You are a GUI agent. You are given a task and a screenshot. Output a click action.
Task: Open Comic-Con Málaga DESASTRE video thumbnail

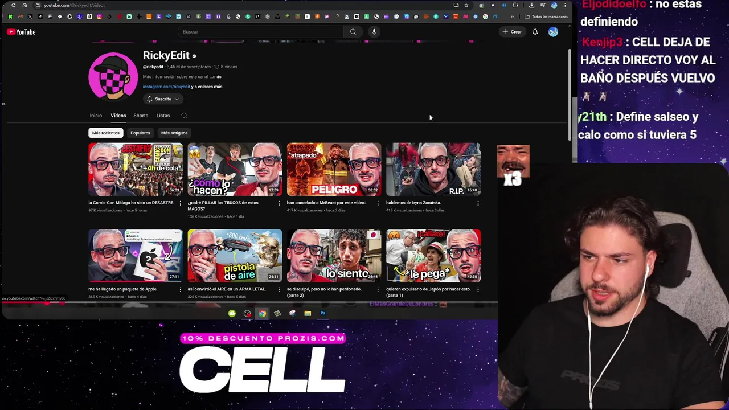pos(136,169)
